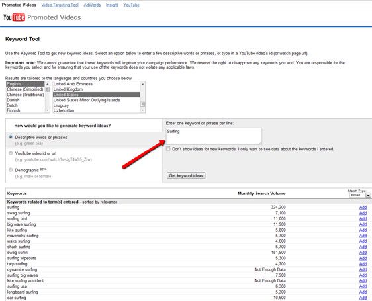Viewport: 372px width, 301px height.
Task: Add the 'surfing usa' keyword
Action: point(363,286)
